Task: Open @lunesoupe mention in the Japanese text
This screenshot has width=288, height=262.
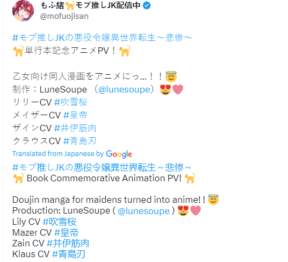Action: pos(124,89)
